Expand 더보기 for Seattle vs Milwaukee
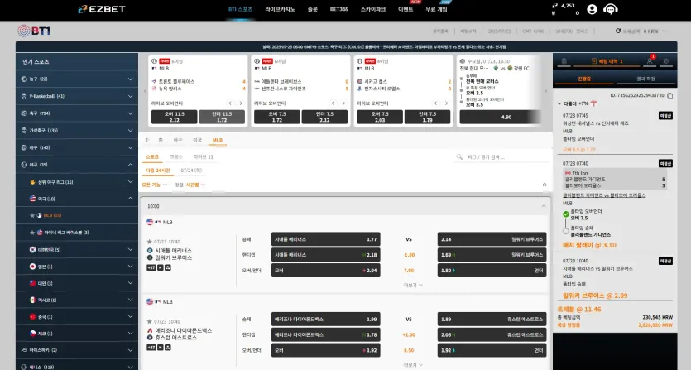Screen dimensions: 691x370 (413, 286)
